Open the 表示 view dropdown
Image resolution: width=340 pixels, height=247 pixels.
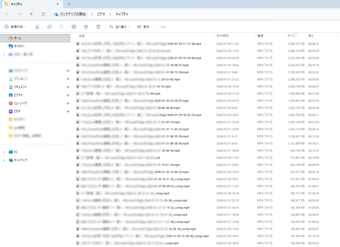pyautogui.click(x=145, y=27)
